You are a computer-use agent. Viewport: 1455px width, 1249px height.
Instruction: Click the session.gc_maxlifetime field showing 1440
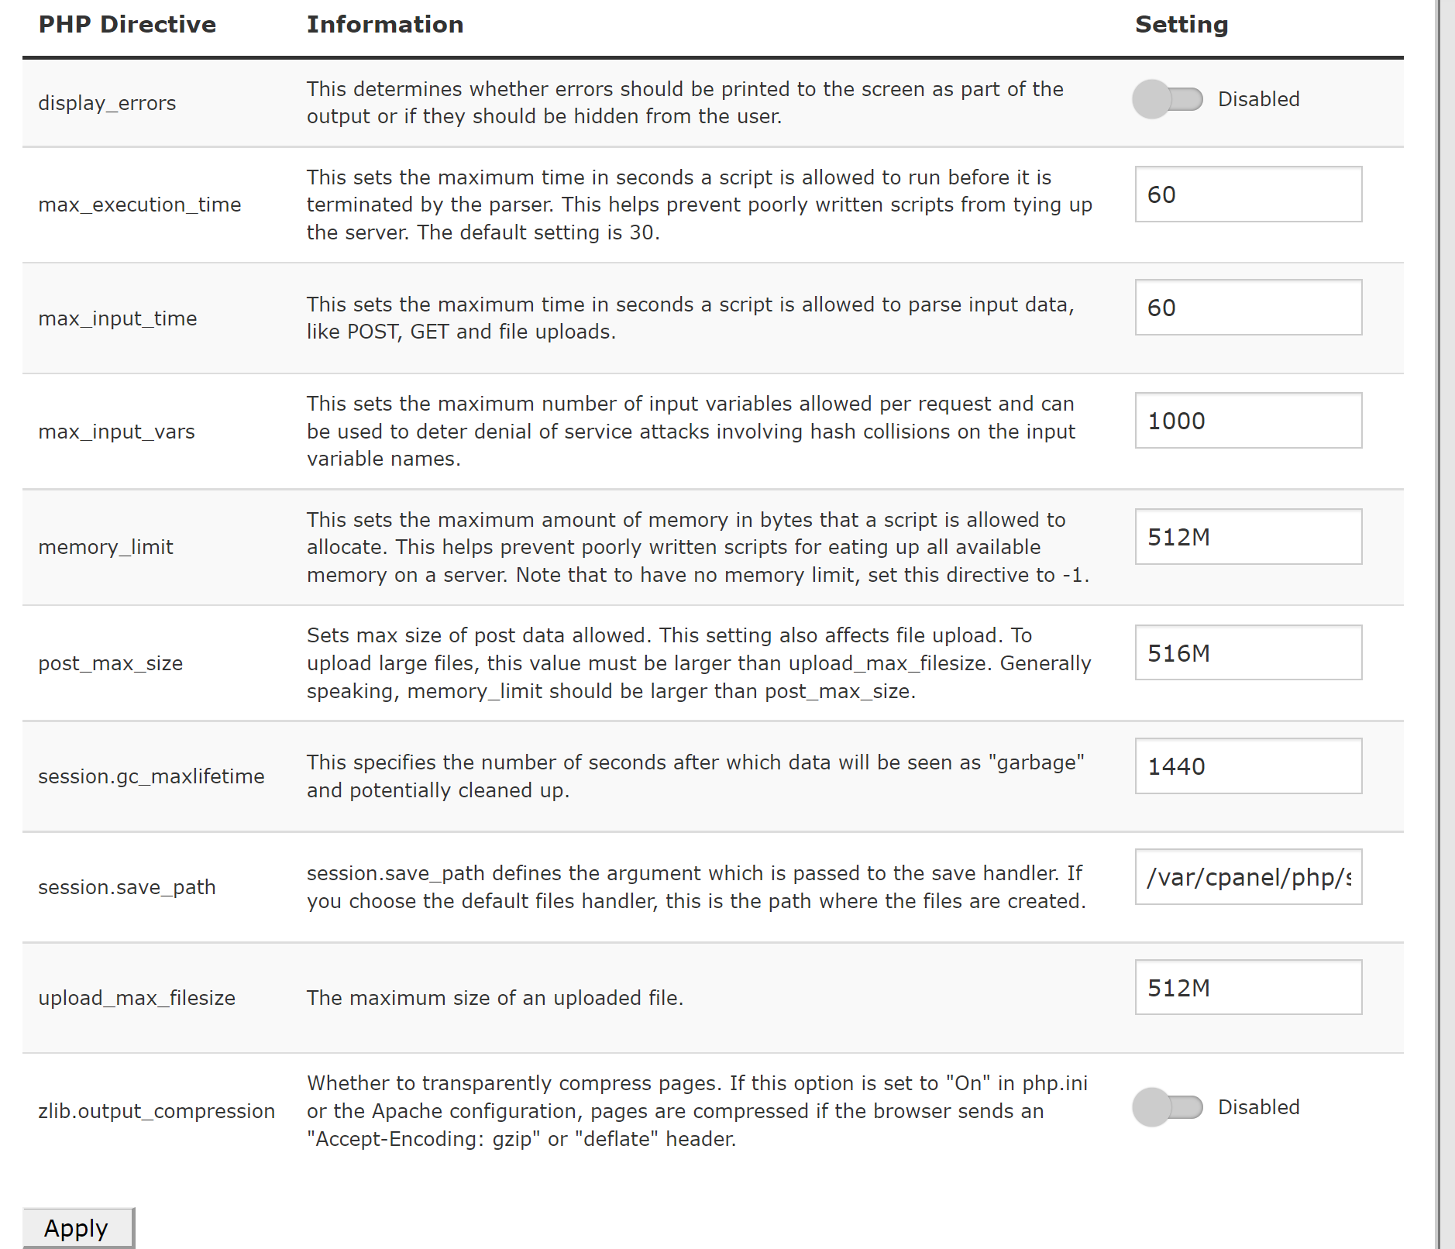pyautogui.click(x=1247, y=766)
